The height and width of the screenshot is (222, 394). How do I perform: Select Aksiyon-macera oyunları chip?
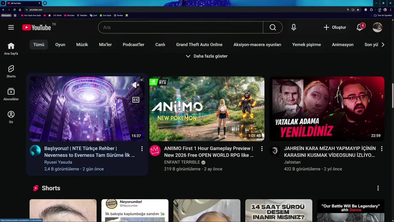[257, 45]
